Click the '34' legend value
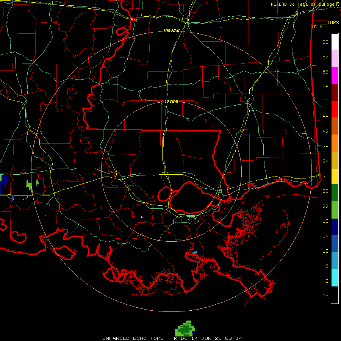 point(325,161)
